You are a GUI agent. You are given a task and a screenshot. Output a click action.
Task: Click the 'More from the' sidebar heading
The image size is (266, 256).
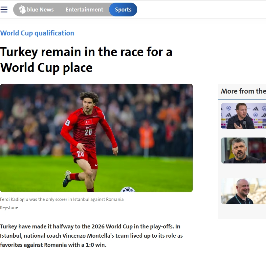coord(243,91)
